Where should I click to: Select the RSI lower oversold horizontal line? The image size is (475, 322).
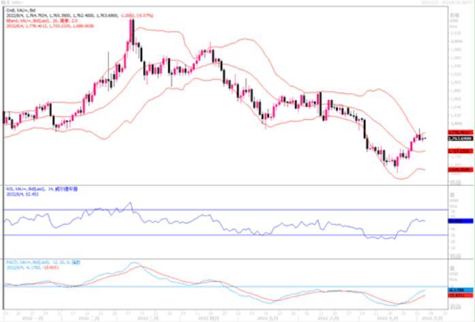(204, 235)
